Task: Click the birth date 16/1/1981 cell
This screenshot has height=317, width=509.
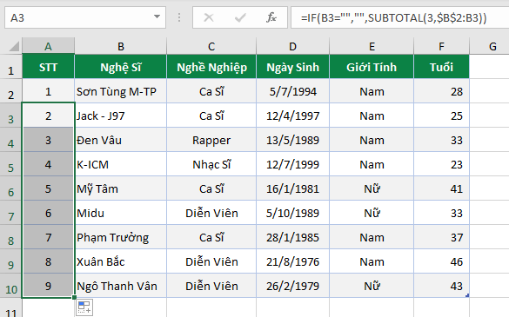Action: (293, 188)
